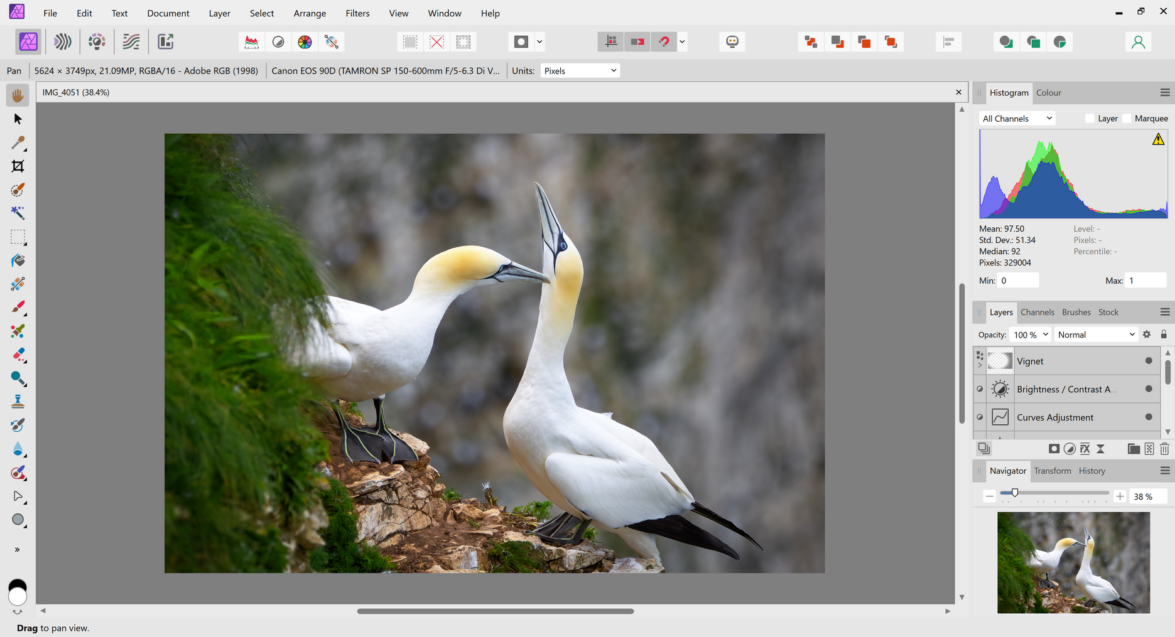This screenshot has width=1175, height=637.
Task: Enable the Layer checkbox in Histogram
Action: coord(1090,119)
